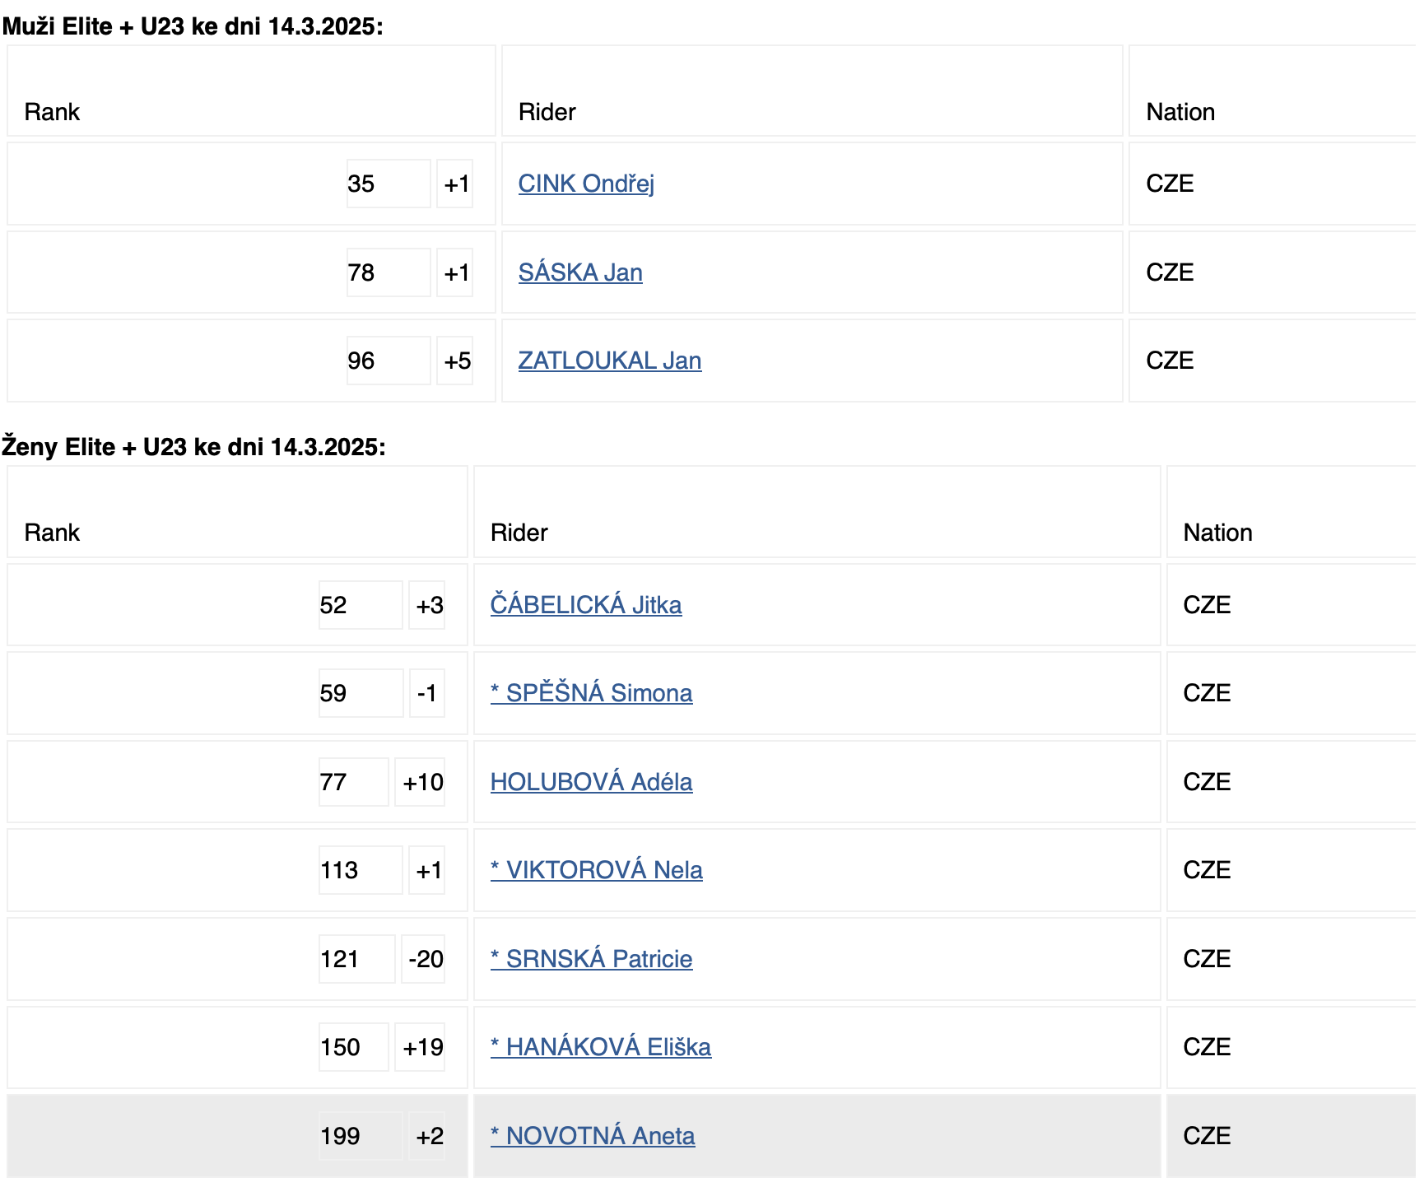Click the -20 rank change cell
The width and height of the screenshot is (1424, 1187).
click(423, 959)
